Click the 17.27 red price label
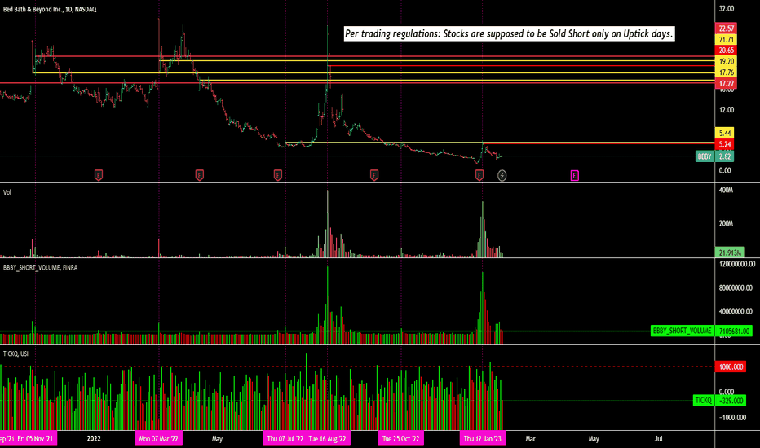Viewport: 760px width, 448px height. tap(726, 84)
